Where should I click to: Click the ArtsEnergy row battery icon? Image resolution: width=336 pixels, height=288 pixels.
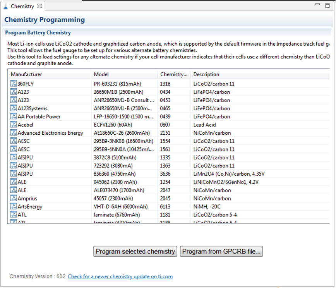coord(14,206)
